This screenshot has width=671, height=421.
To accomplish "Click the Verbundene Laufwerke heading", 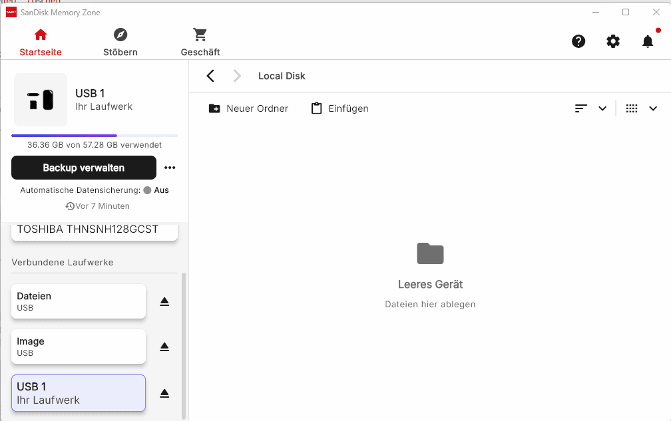I will click(x=63, y=263).
